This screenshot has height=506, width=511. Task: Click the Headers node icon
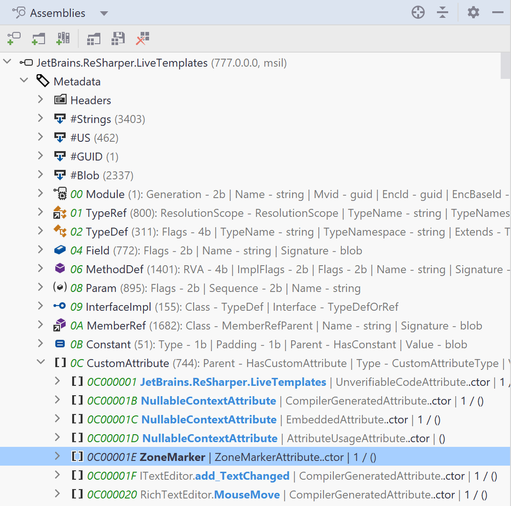pyautogui.click(x=60, y=100)
